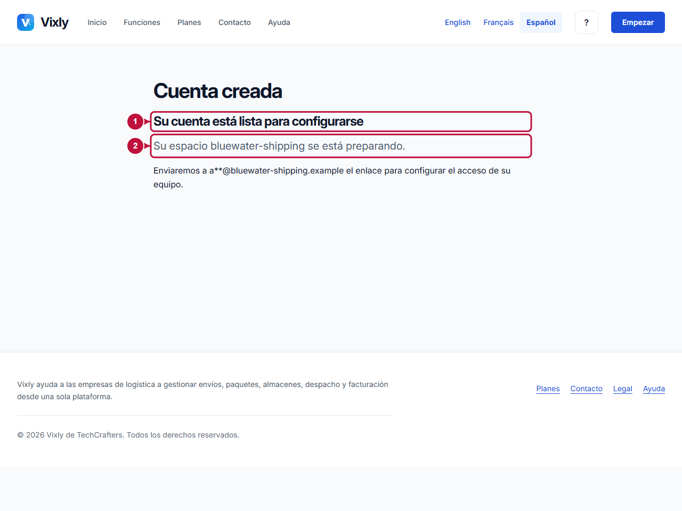Open Ayuda in the top navigation
The height and width of the screenshot is (511, 682).
click(279, 22)
